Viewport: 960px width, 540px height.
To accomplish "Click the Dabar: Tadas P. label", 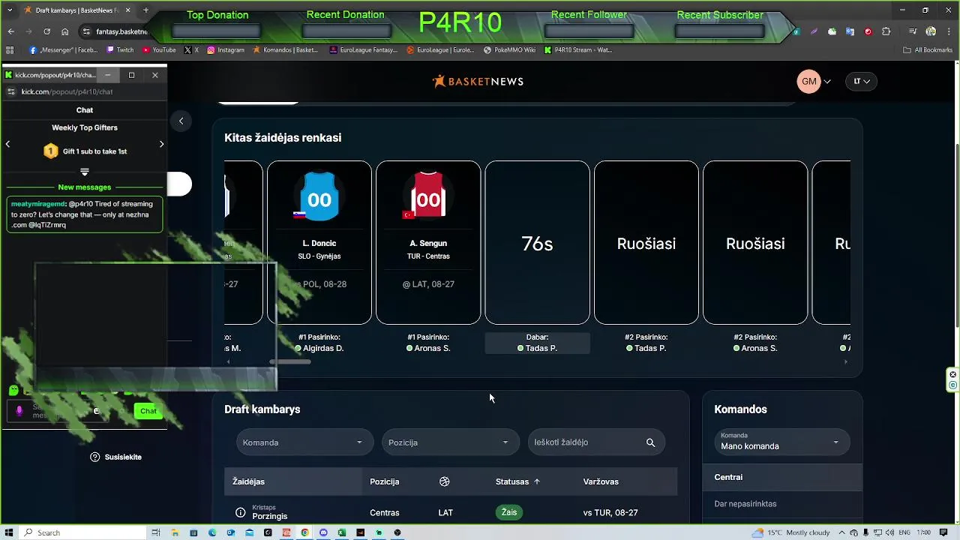I will click(x=537, y=343).
